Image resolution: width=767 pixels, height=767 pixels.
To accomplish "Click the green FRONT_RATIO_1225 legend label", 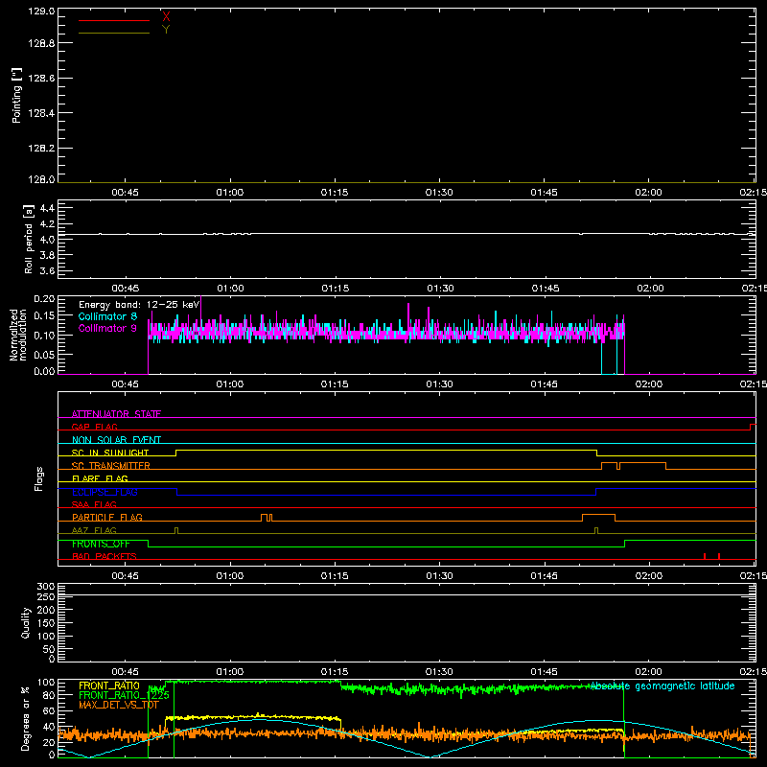I will (124, 695).
